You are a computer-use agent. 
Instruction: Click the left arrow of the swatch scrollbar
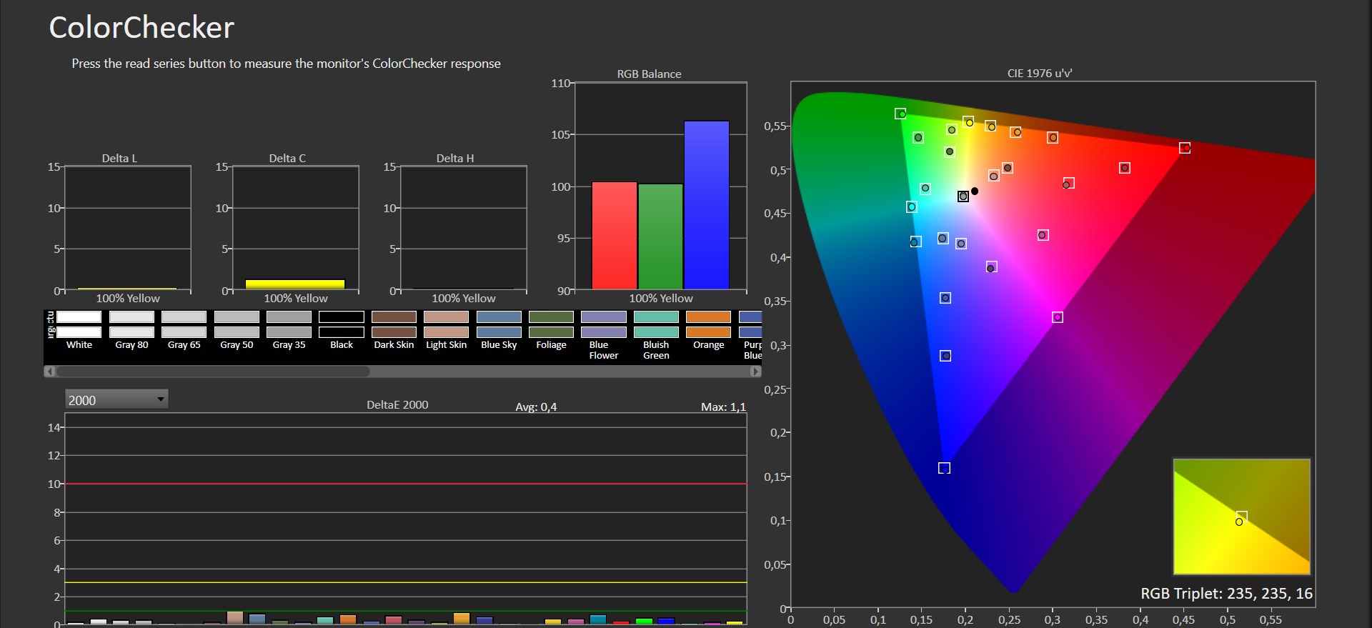[x=49, y=372]
